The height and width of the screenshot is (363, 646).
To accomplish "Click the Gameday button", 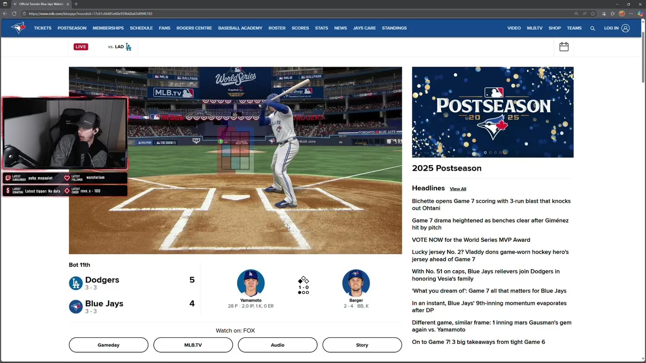I will [109, 345].
